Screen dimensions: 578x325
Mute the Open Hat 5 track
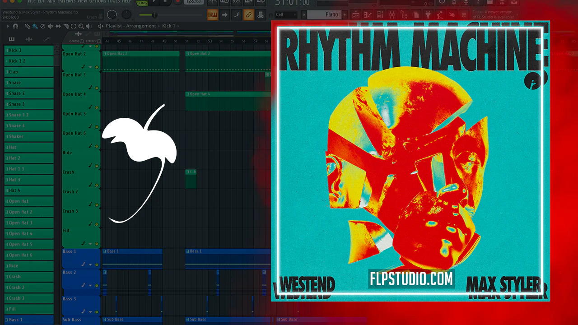[x=96, y=126]
